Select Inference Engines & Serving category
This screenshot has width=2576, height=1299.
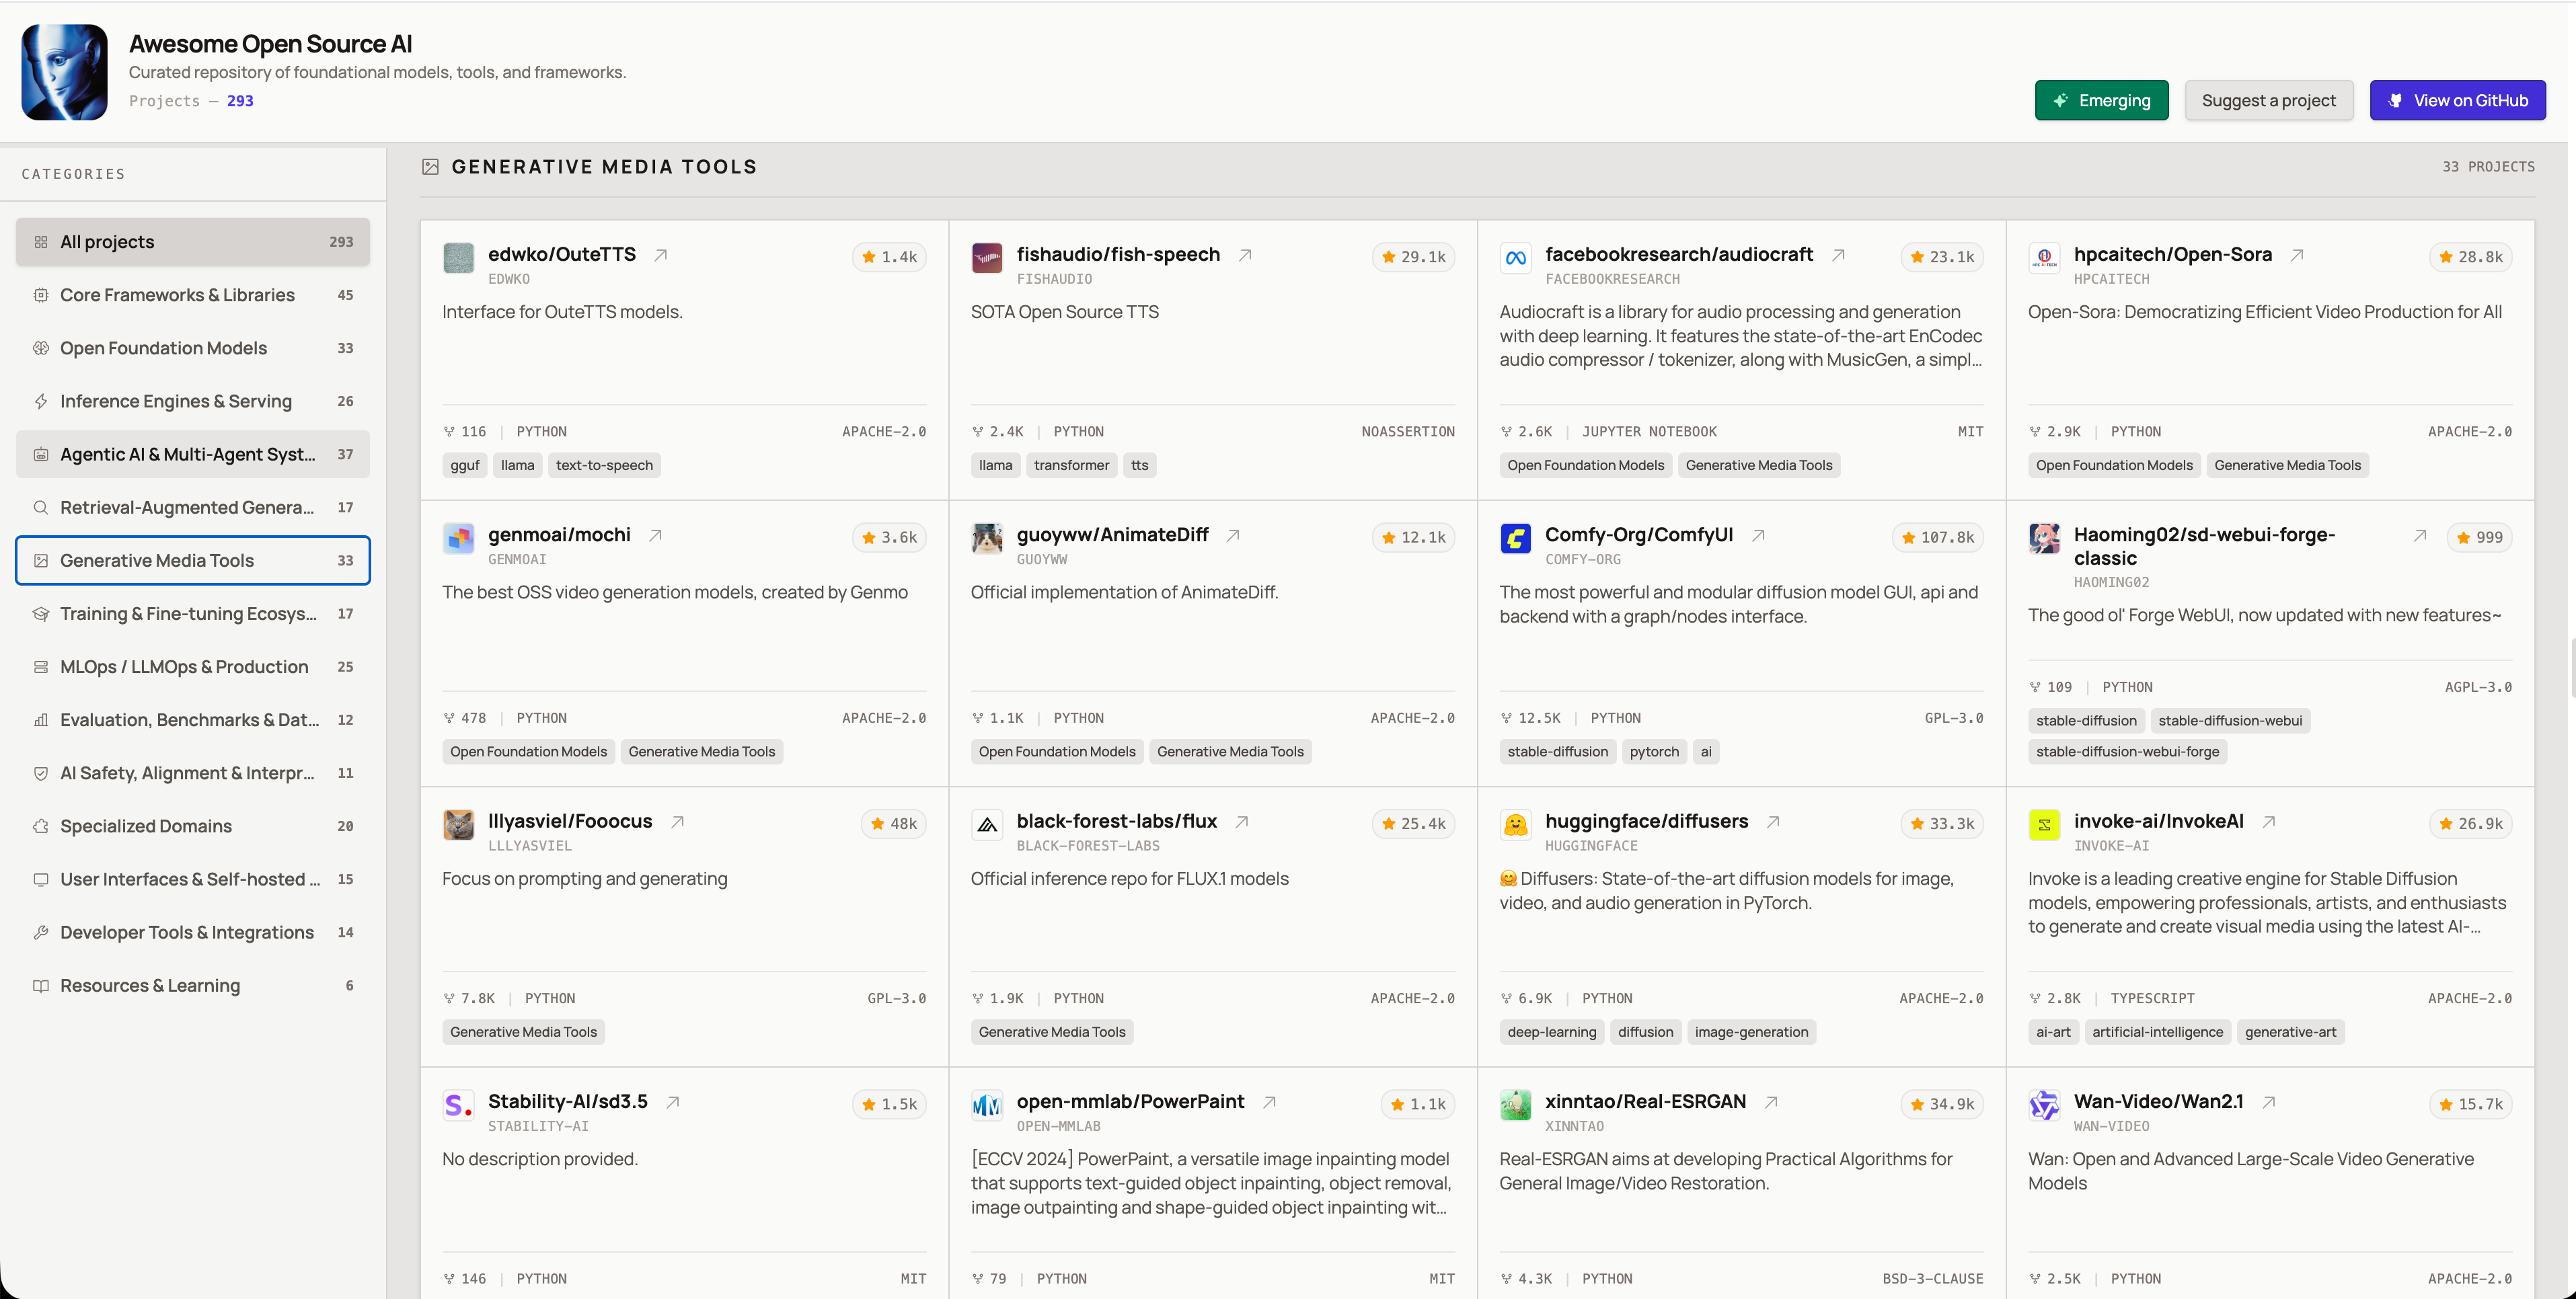193,401
